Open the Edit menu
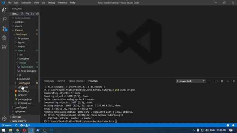The width and height of the screenshot is (237, 133). click(x=16, y=3)
